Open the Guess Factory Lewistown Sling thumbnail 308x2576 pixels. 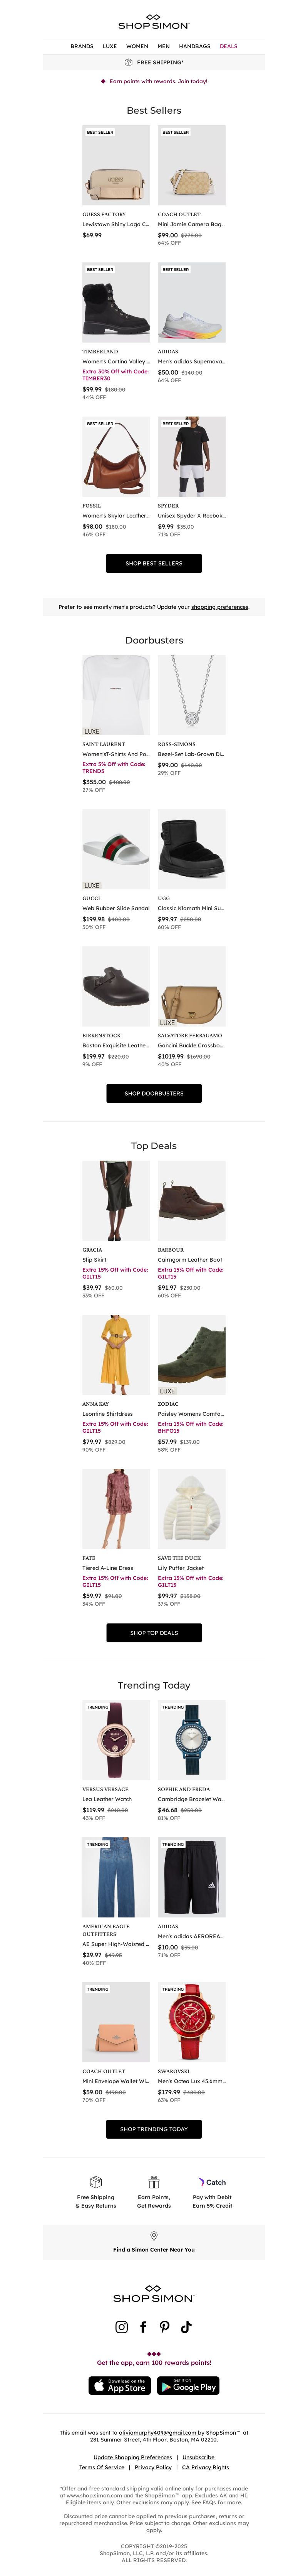116,165
